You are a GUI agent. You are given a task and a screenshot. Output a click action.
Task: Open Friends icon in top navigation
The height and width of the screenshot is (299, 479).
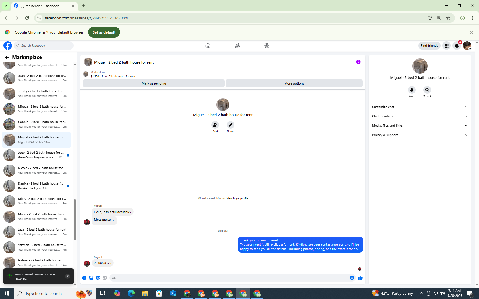(x=238, y=46)
